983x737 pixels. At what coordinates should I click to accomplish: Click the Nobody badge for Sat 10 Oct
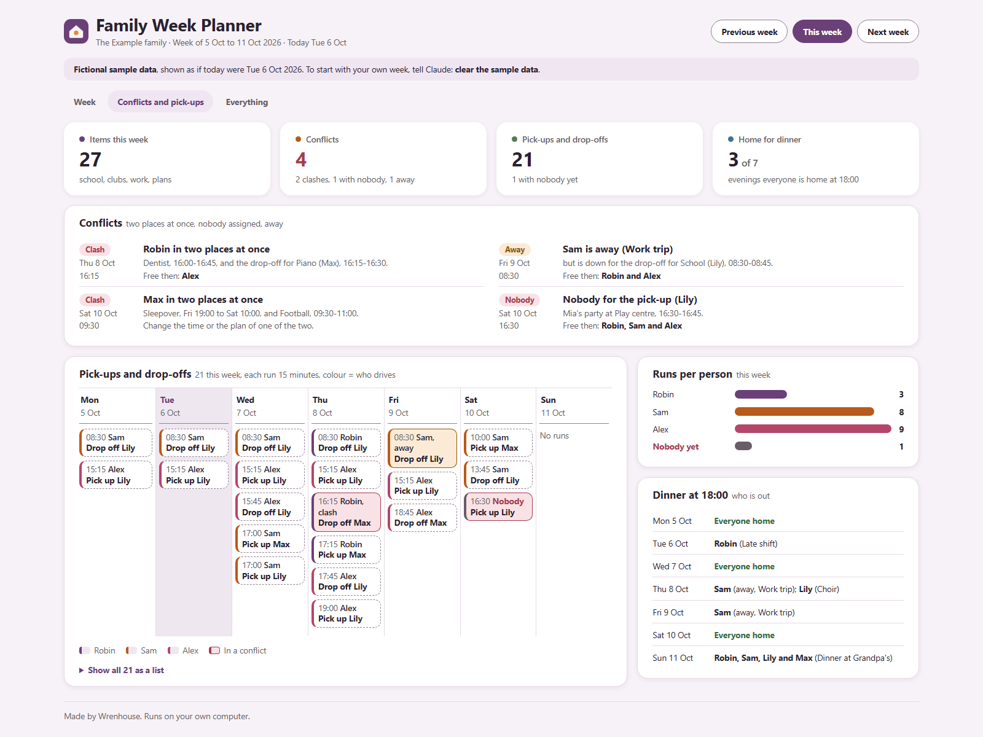[x=520, y=300]
